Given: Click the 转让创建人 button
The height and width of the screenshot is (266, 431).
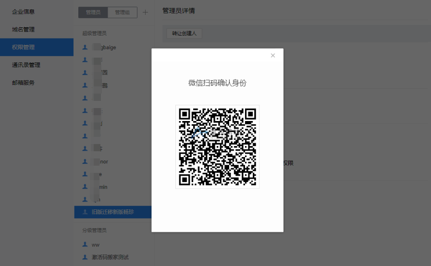Looking at the screenshot, I should 184,33.
